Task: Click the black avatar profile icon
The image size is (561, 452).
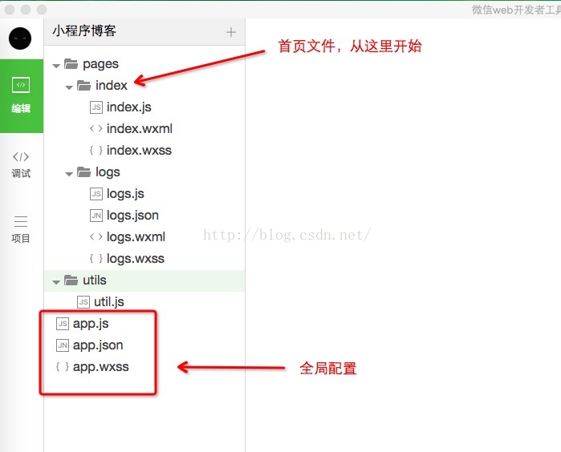Action: 22,38
